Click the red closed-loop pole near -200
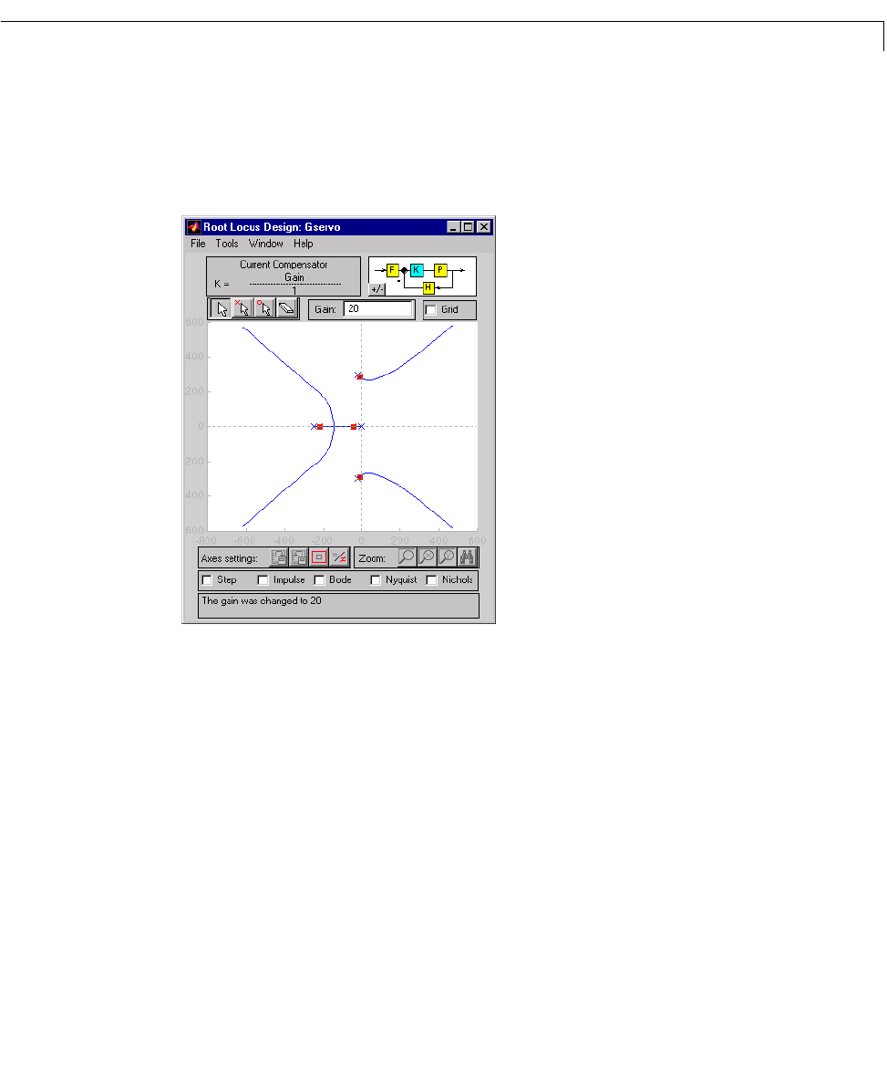The width and height of the screenshot is (887, 1072). click(x=320, y=427)
